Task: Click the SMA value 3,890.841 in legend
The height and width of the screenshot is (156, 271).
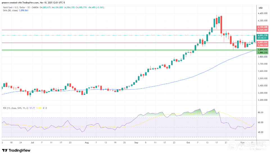Action: click(23, 10)
